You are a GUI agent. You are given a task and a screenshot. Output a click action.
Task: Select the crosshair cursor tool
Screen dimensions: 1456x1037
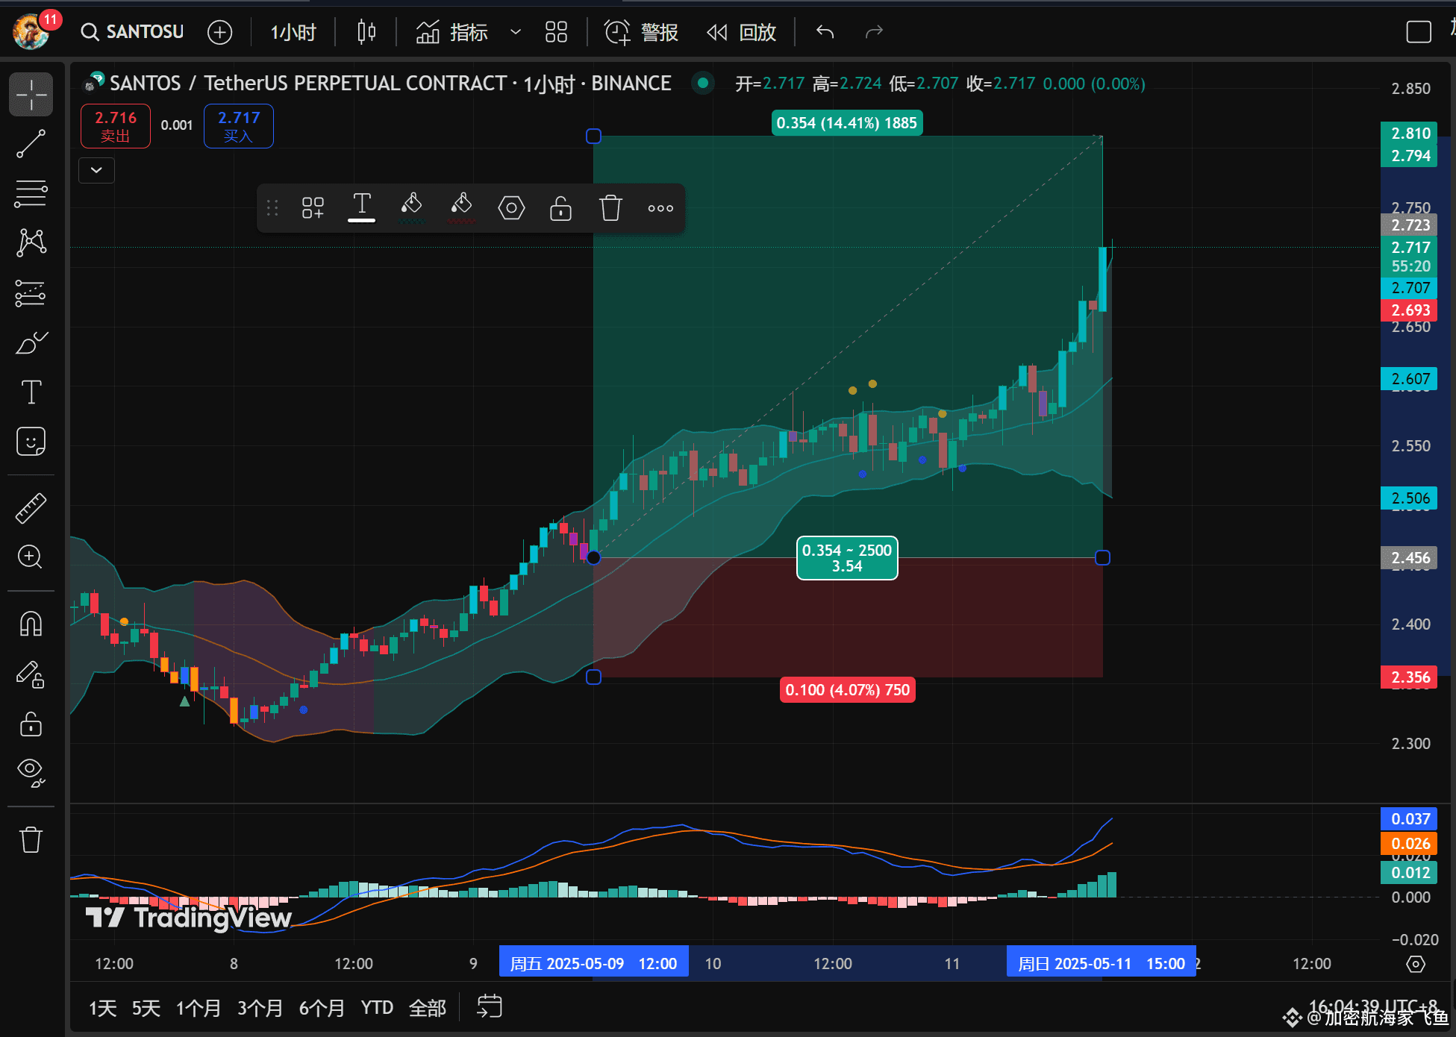click(31, 95)
